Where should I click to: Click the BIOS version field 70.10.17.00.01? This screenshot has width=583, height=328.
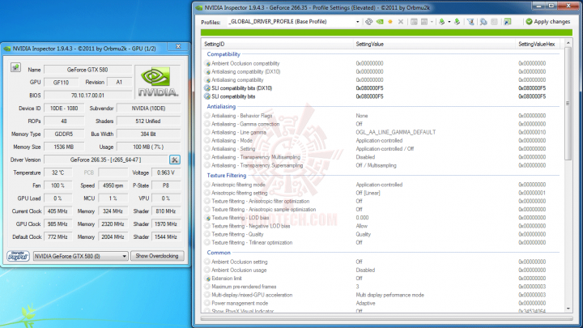click(87, 96)
